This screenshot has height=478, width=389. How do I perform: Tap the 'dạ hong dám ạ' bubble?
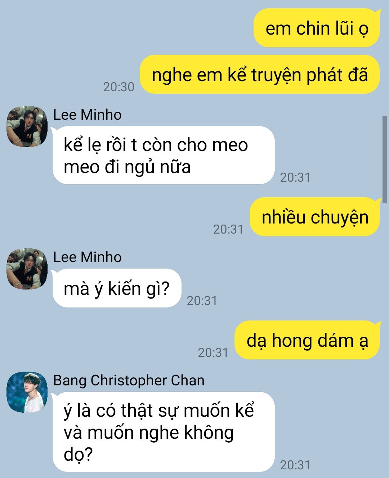point(307,340)
